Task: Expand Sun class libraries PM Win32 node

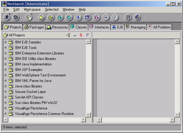Action: coord(6,102)
